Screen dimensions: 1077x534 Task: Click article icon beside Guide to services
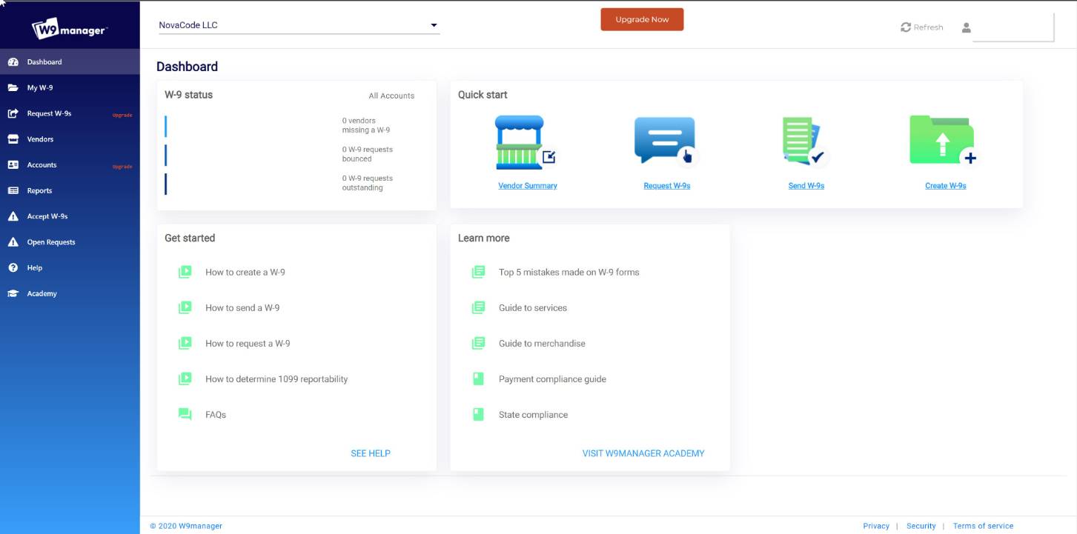(x=478, y=307)
